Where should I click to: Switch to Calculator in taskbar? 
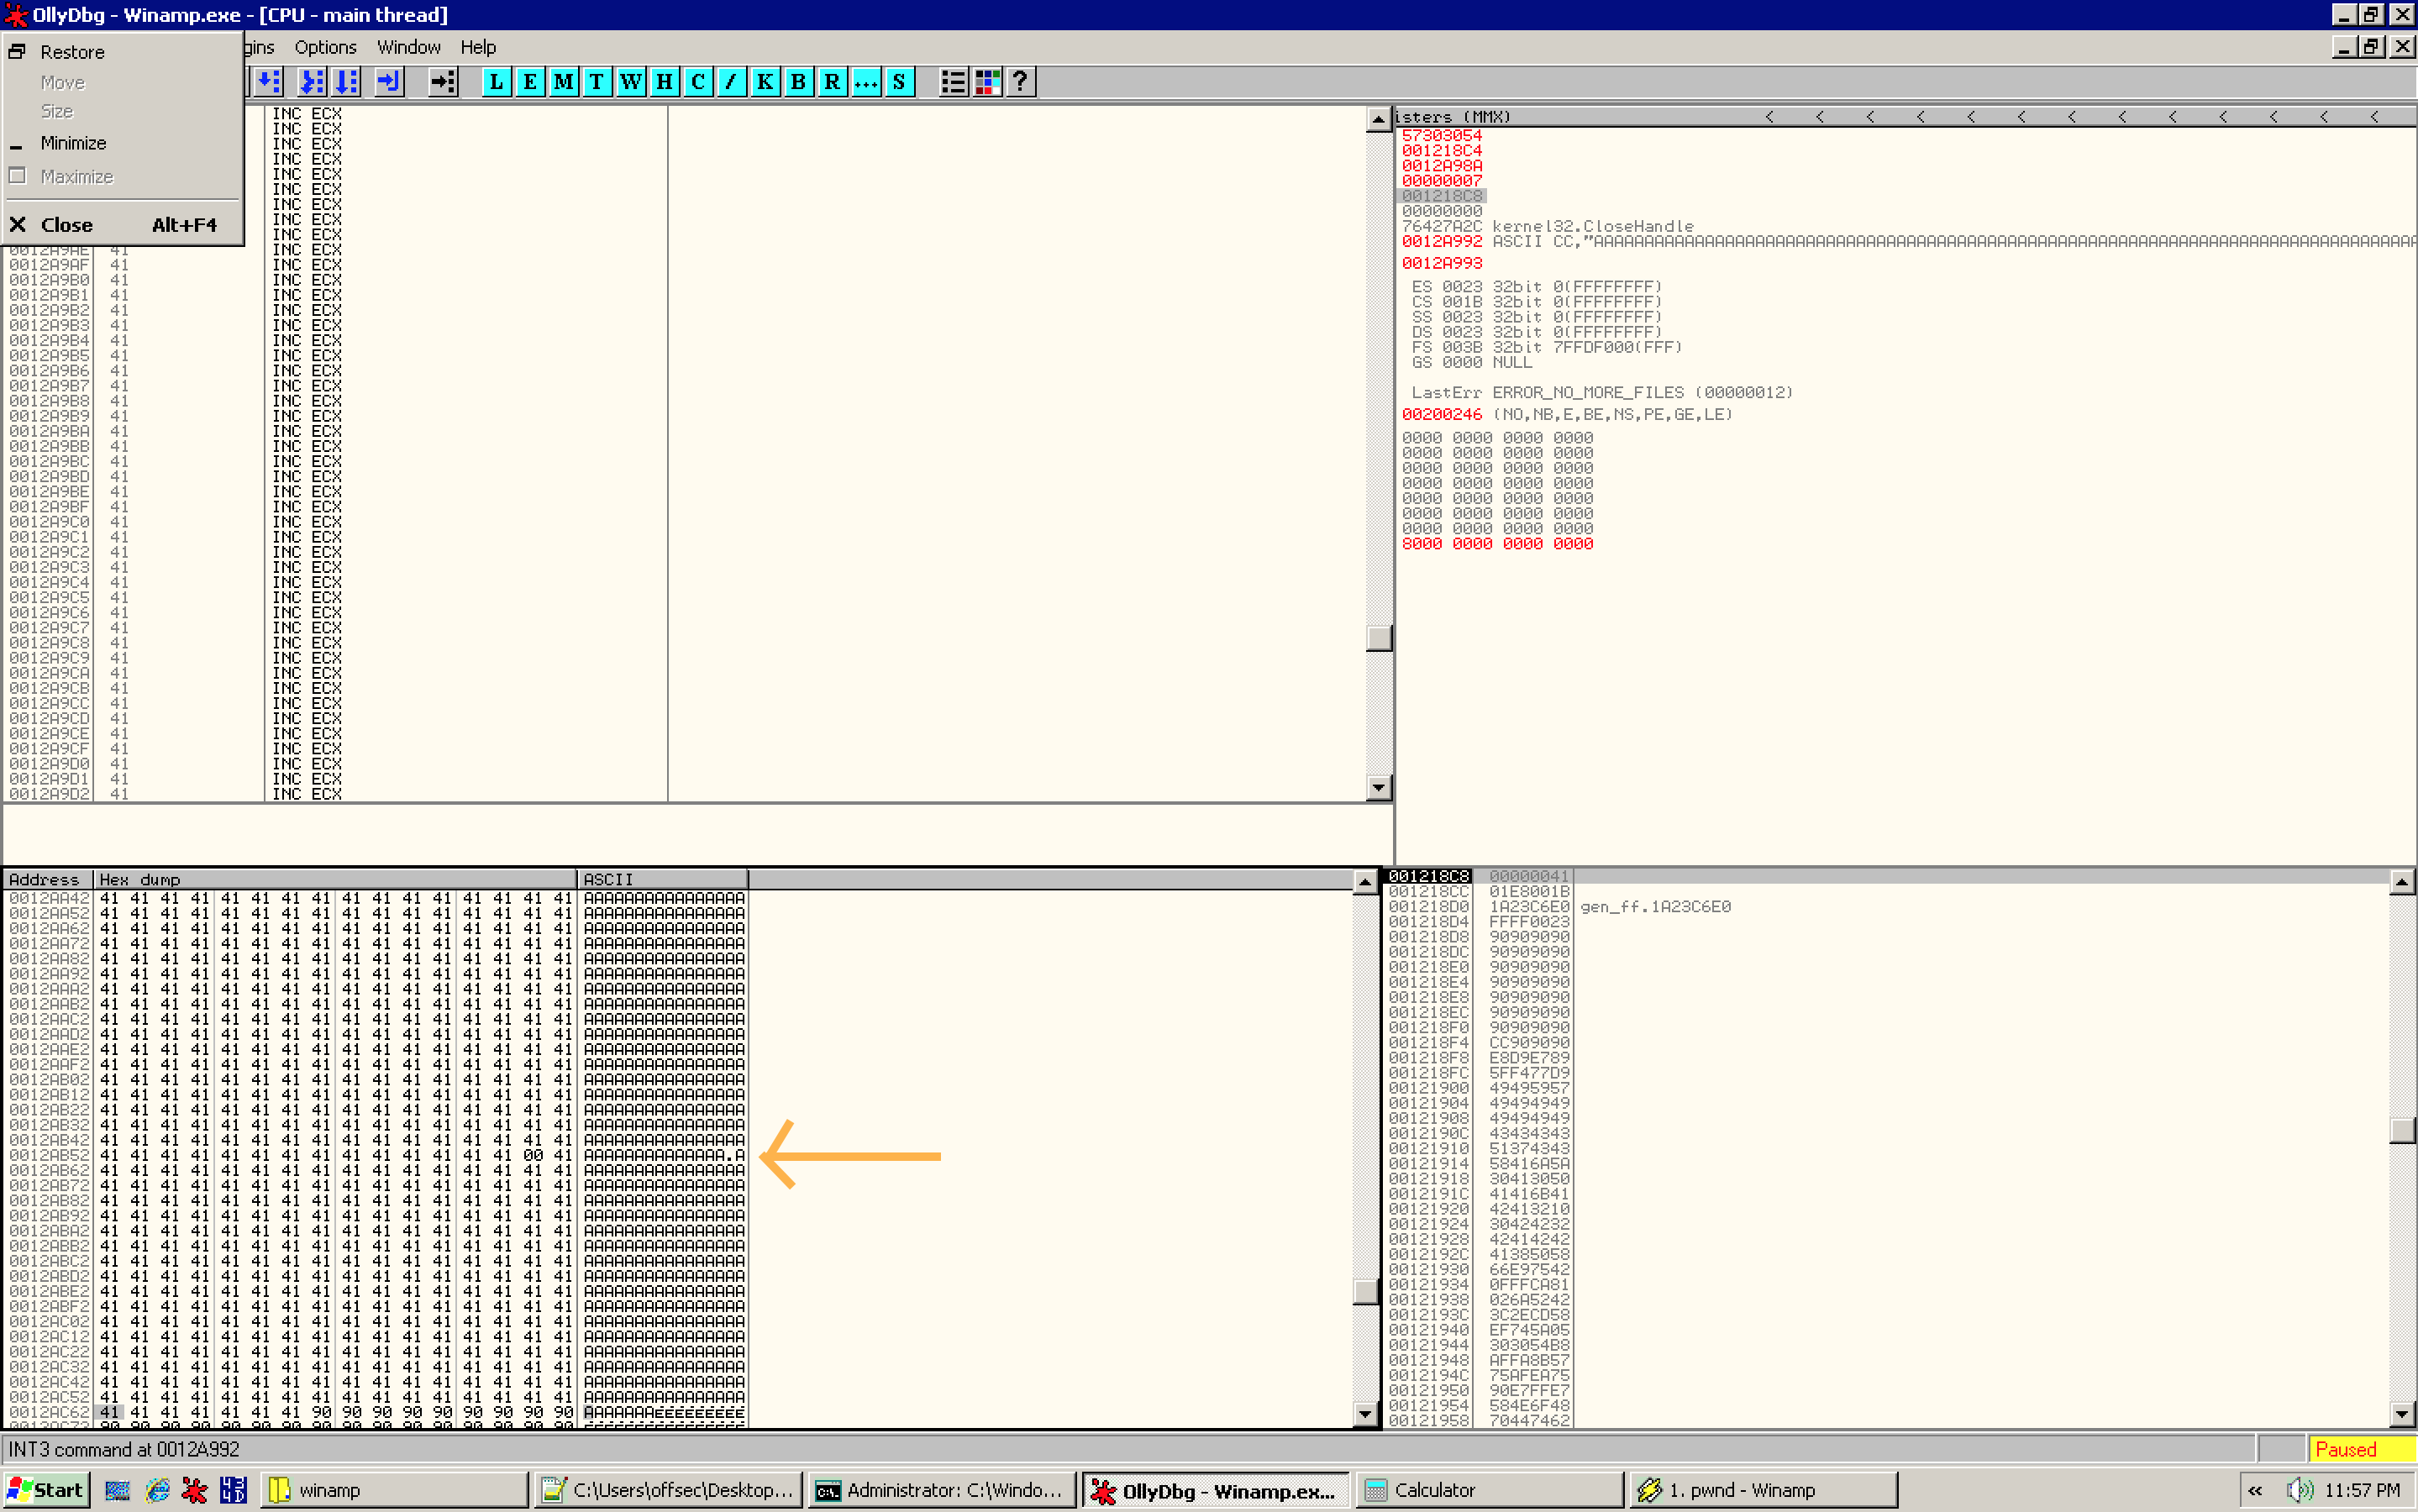click(x=1489, y=1490)
